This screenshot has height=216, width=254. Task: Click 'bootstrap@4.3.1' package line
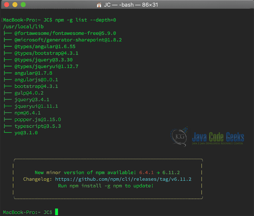[x=36, y=86]
